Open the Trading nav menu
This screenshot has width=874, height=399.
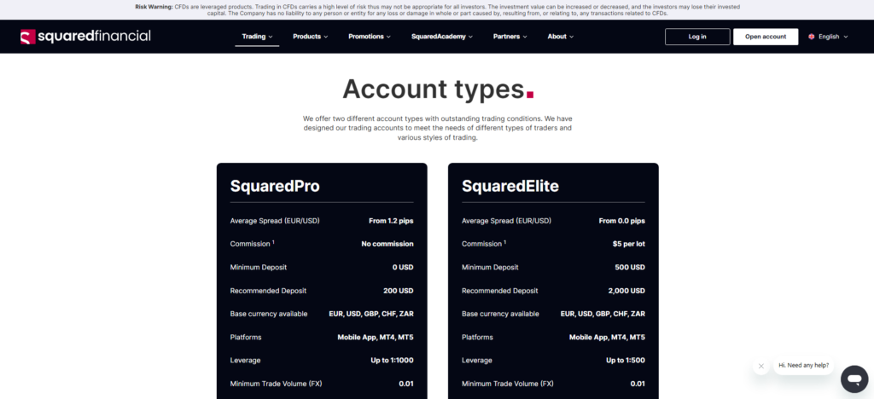tap(257, 37)
